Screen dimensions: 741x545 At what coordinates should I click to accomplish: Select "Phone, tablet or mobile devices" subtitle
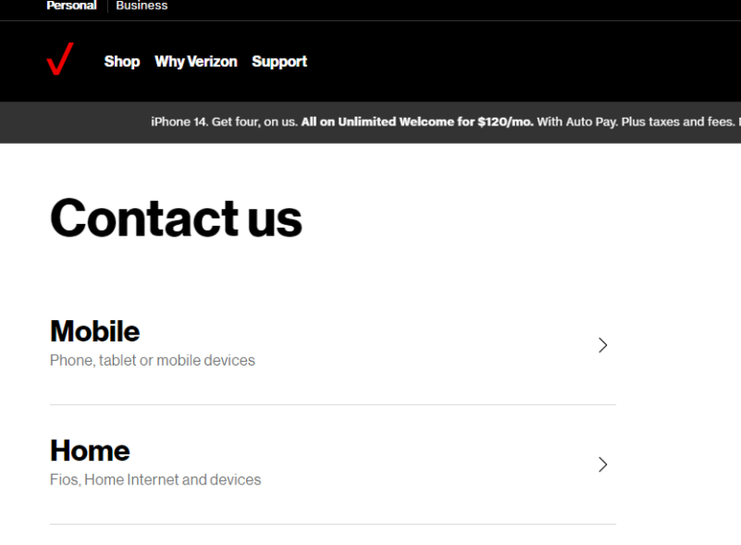(x=152, y=361)
